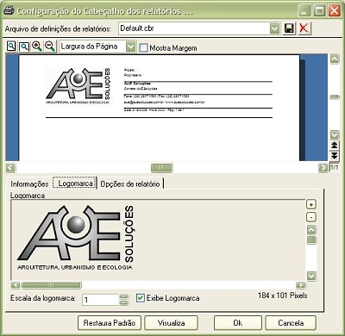The image size is (345, 336).
Task: Click the Default.cbr file name field
Action: 194,28
